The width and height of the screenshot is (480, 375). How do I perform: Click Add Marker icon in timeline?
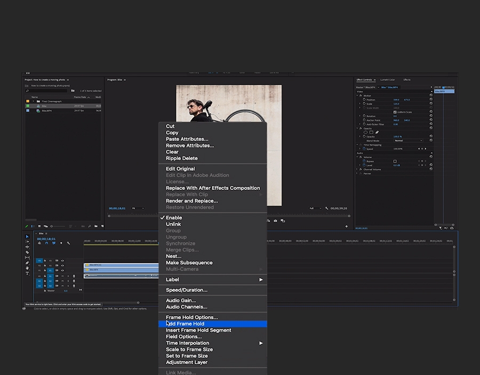[x=61, y=243]
